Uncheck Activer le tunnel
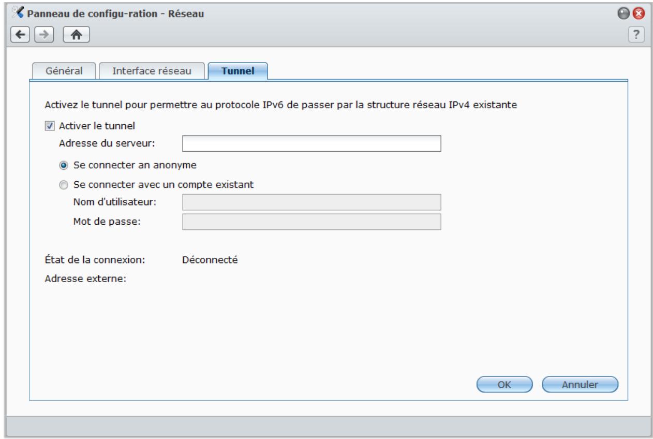 [x=50, y=125]
